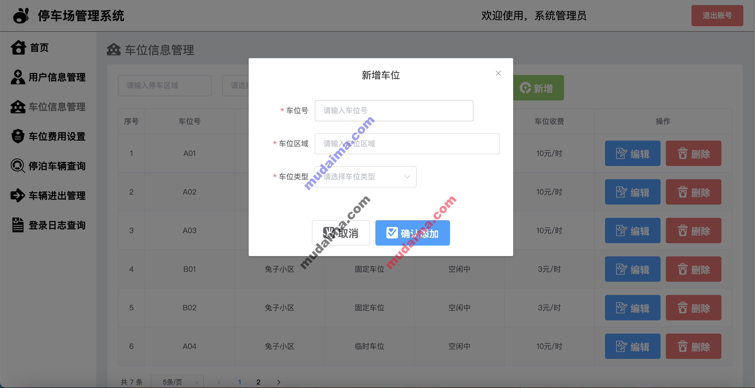Click the 车位收费 column header

pyautogui.click(x=549, y=121)
